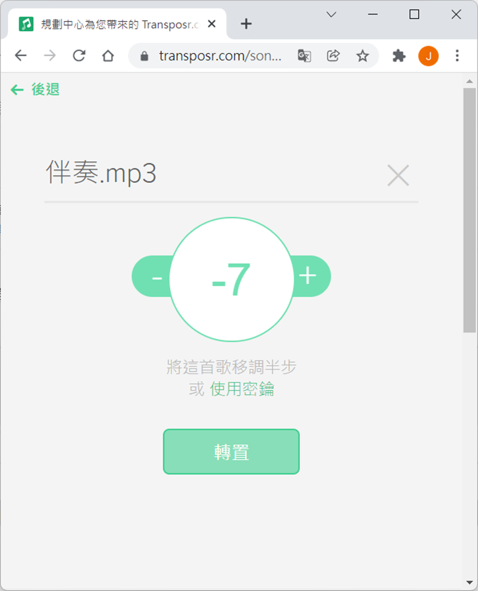Image resolution: width=478 pixels, height=591 pixels.
Task: Select the Transposr tab
Action: pos(117,24)
